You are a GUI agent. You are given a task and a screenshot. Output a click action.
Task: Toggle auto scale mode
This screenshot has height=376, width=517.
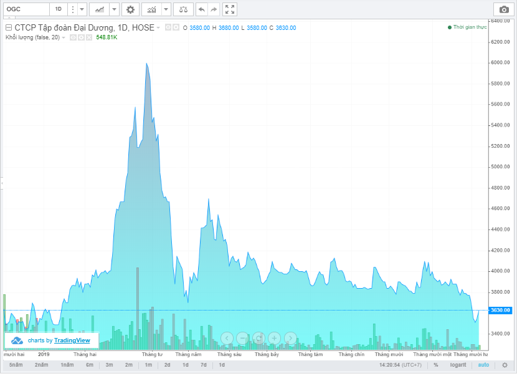(483, 365)
